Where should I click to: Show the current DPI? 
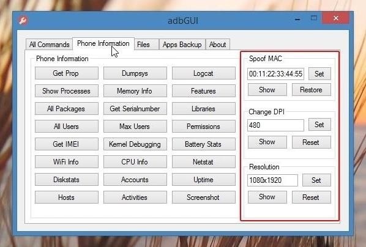tap(267, 142)
